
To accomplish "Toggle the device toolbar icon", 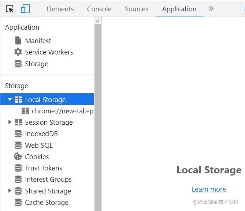I will (x=25, y=9).
